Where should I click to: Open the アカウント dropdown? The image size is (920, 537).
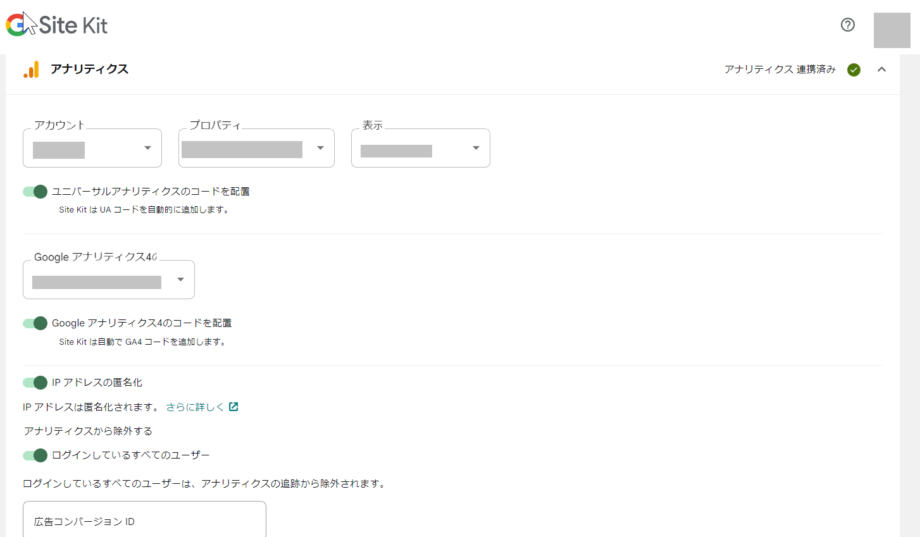[92, 148]
